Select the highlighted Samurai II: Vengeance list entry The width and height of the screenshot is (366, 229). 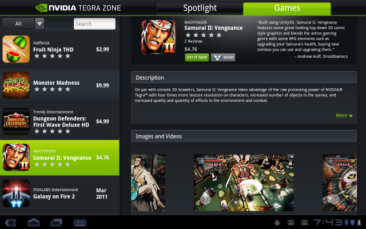[x=59, y=157]
